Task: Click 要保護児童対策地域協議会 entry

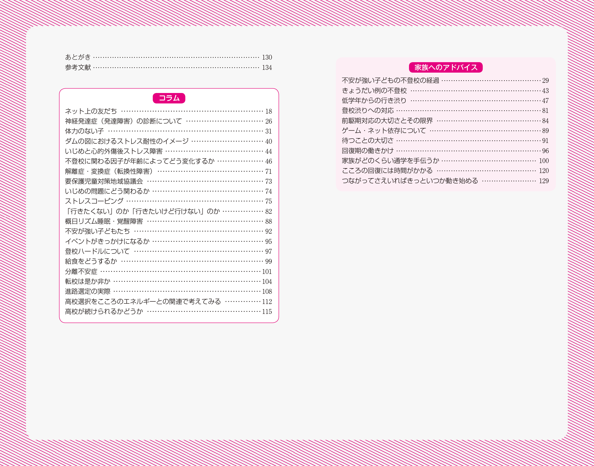Action: tap(168, 181)
